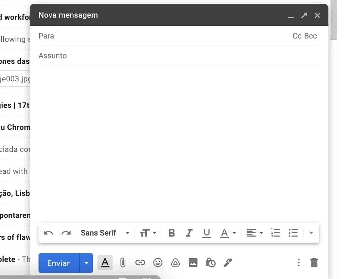Image resolution: width=346 pixels, height=279 pixels.
Task: Toggle confidential mode lock-clock icon
Action: (210, 263)
